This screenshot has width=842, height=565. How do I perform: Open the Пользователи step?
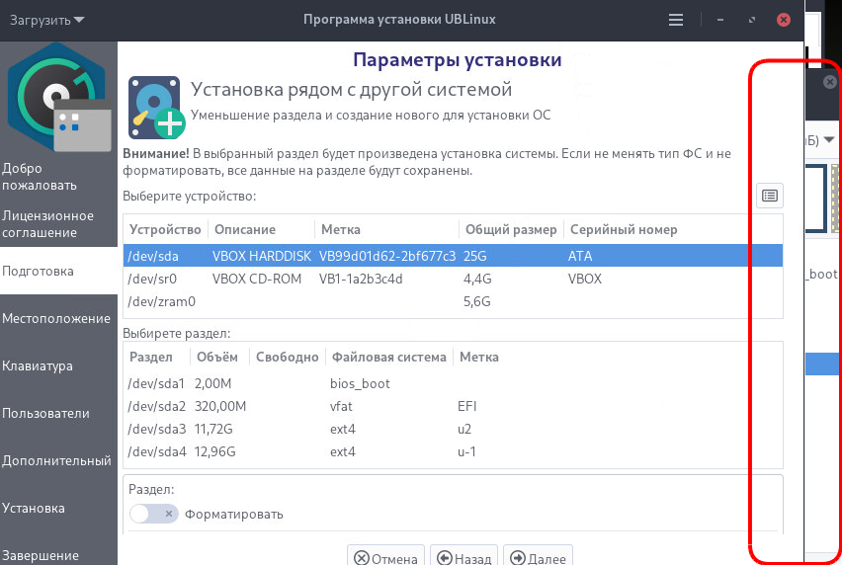tap(58, 413)
